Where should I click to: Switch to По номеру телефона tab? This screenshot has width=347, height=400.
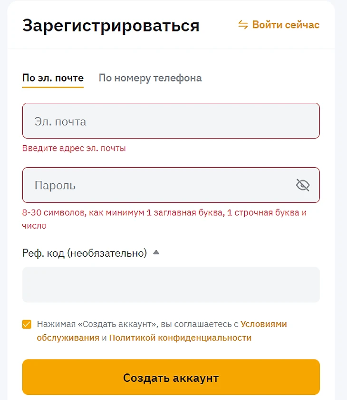coord(150,78)
